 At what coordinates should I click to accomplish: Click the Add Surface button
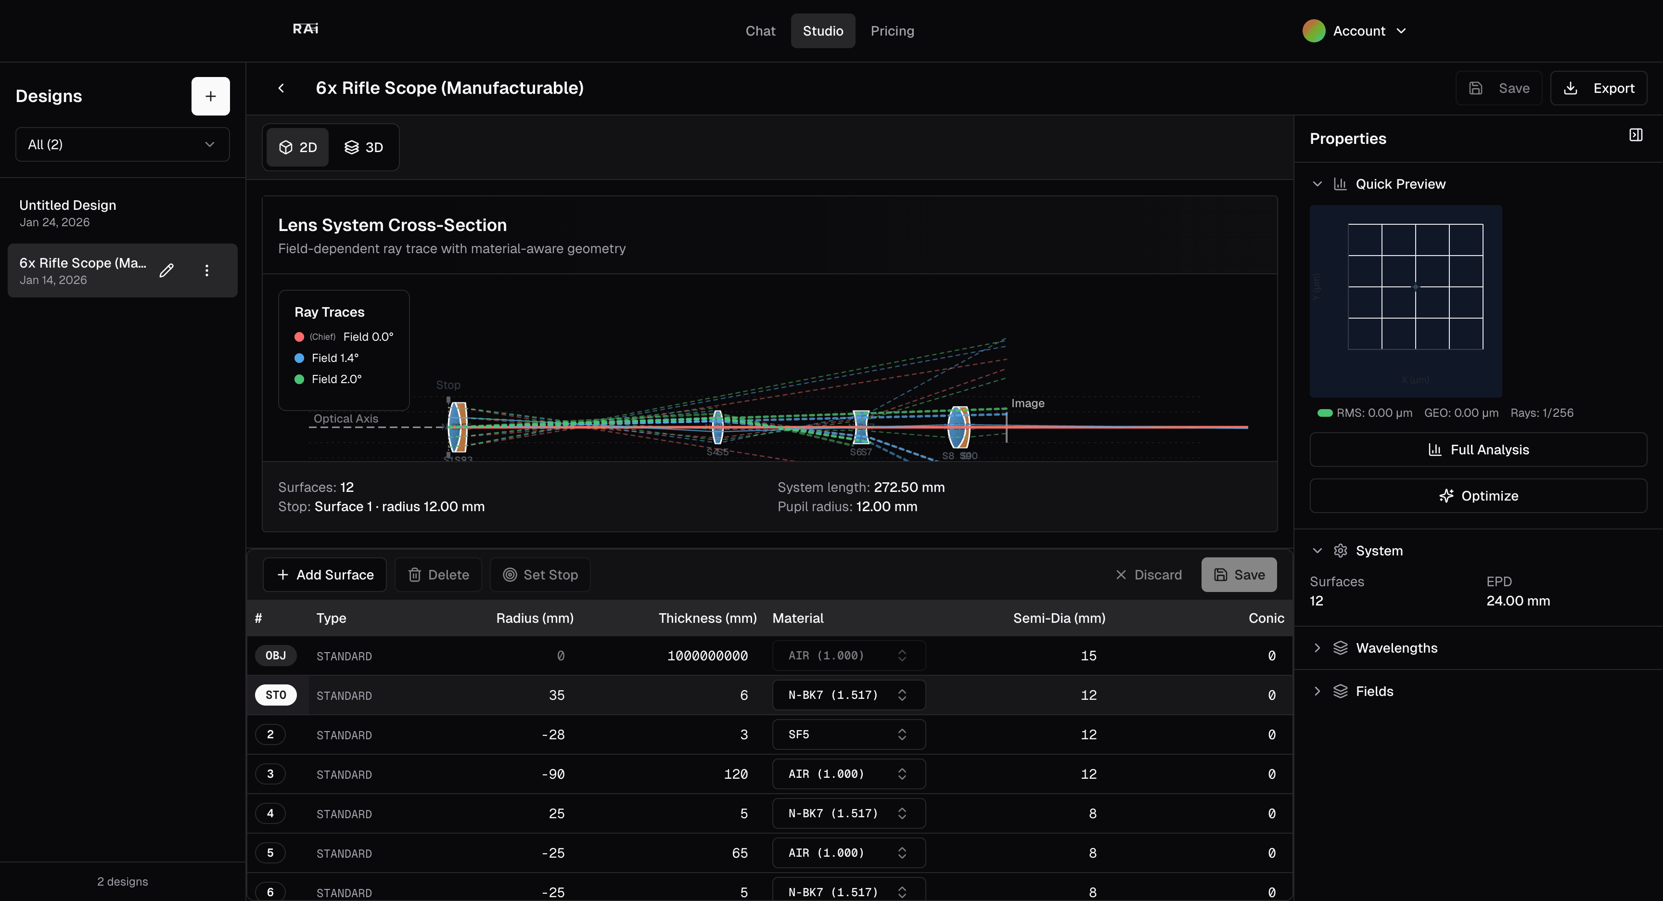(325, 574)
